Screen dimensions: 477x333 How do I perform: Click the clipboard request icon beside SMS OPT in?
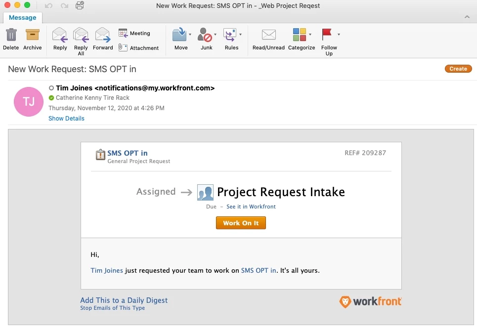[x=100, y=155]
